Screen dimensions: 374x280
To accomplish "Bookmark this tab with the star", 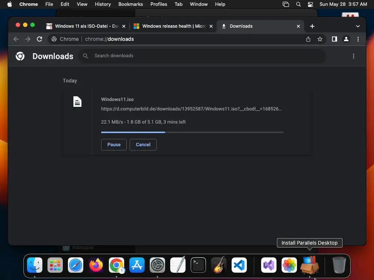I will coord(320,39).
